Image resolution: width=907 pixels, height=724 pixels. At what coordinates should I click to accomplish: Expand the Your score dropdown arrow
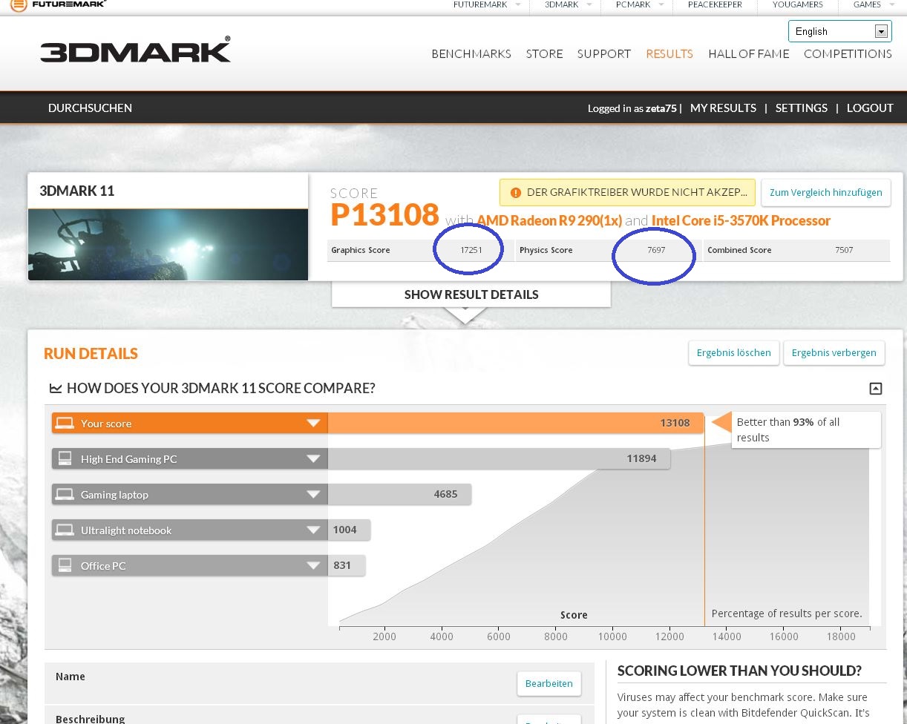click(x=314, y=424)
